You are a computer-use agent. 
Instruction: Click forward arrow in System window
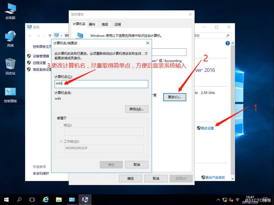(x=38, y=36)
